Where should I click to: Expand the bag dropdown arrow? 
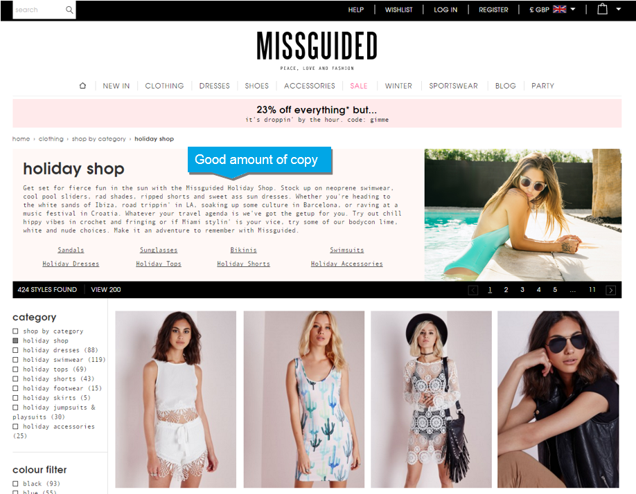coord(618,9)
